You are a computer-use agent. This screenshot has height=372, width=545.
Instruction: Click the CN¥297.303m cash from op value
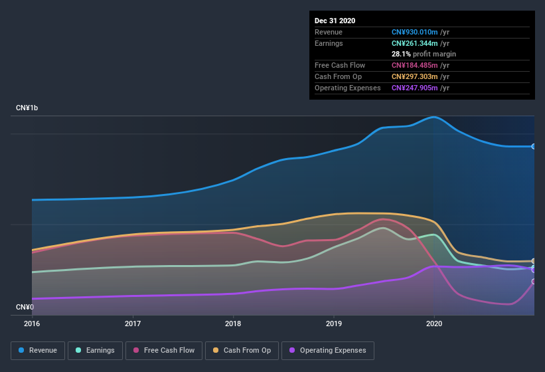(x=414, y=76)
